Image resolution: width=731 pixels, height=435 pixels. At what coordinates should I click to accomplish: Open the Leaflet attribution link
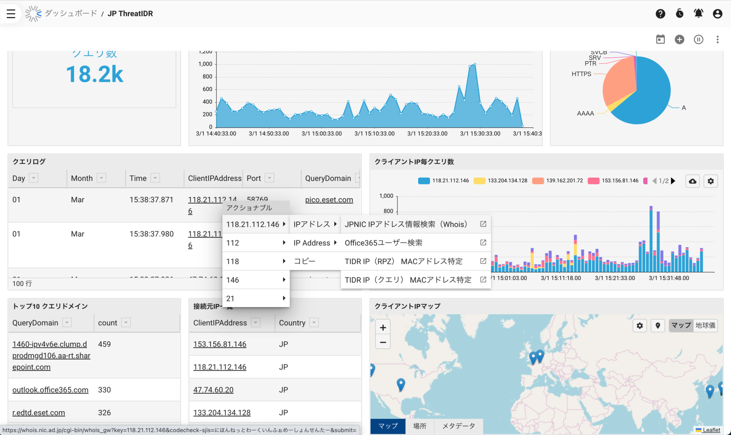(711, 430)
